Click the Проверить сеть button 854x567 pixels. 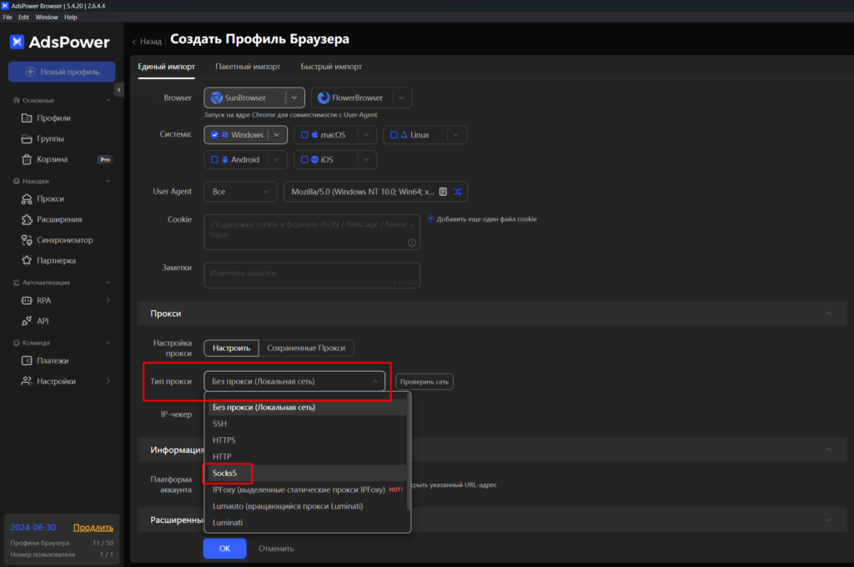pos(424,382)
